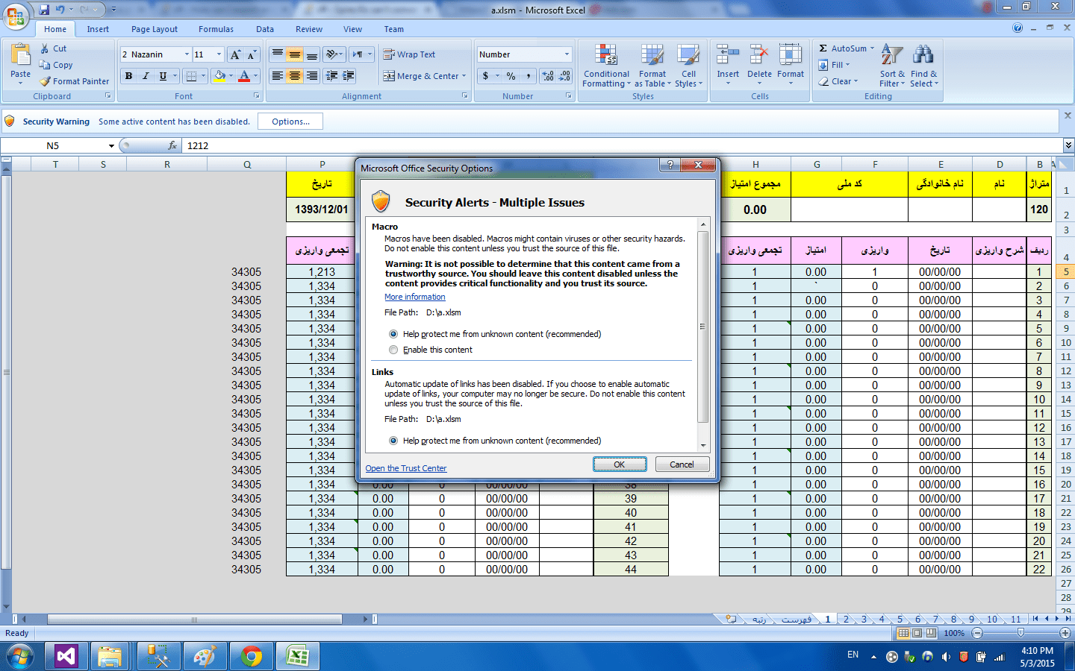Image resolution: width=1075 pixels, height=671 pixels.
Task: Click the Copy icon in Clipboard group
Action: (x=45, y=65)
